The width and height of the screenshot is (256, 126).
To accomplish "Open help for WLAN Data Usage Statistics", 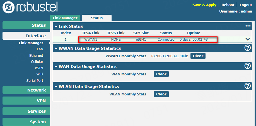I will tap(247, 86).
